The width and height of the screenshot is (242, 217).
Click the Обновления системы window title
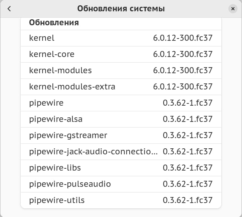click(x=121, y=9)
